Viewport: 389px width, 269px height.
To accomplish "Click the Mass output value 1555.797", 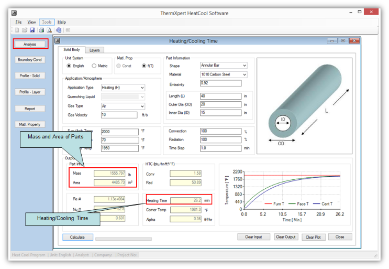I will point(109,173).
